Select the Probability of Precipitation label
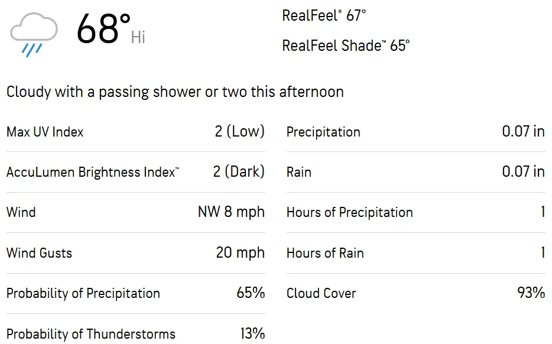The image size is (552, 344). [x=83, y=293]
